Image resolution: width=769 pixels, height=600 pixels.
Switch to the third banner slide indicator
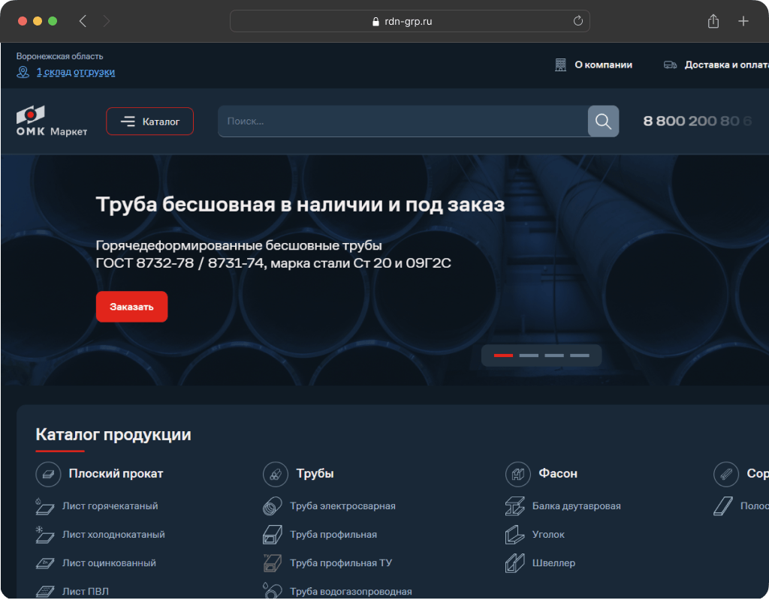[x=554, y=355]
